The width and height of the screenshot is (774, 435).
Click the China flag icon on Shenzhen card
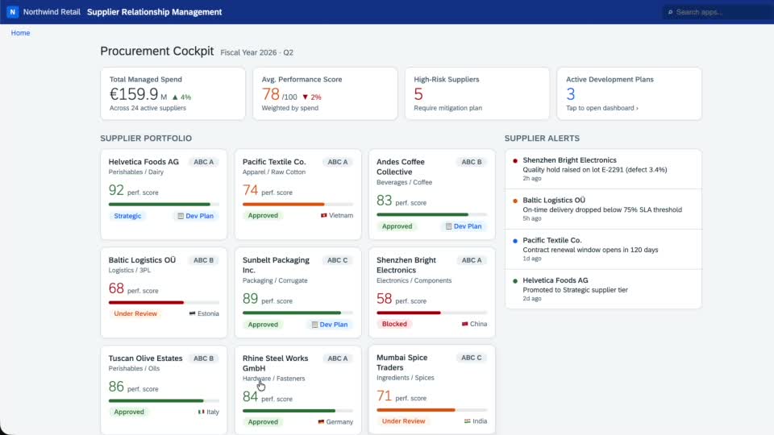tap(464, 324)
